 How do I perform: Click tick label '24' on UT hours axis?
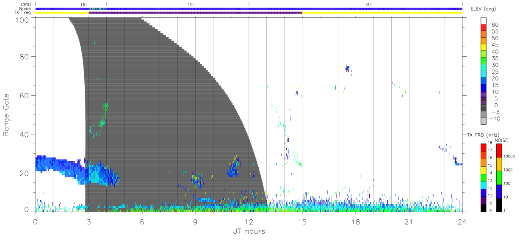[462, 221]
